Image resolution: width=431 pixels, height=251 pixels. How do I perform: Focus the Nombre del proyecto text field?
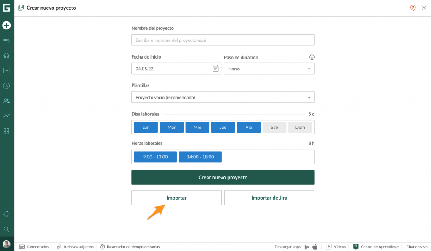tap(223, 40)
